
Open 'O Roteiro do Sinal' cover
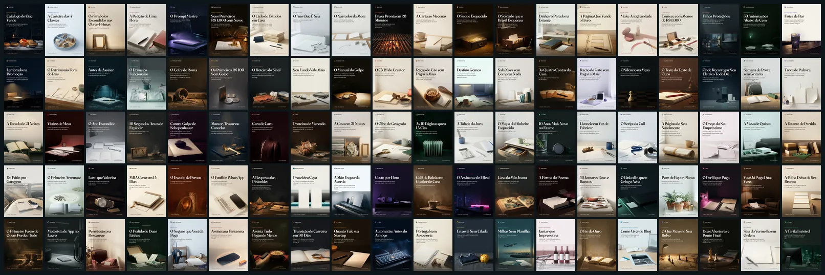coord(269,84)
